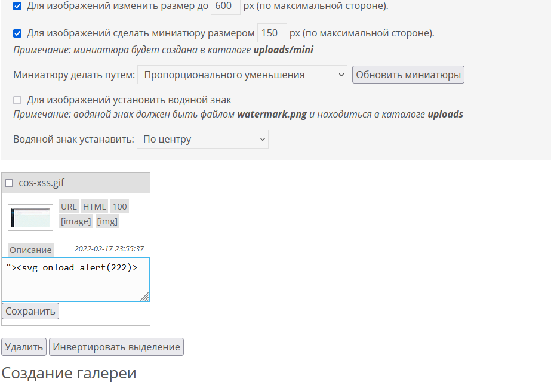Click the 100 size button
551x385 pixels.
119,206
